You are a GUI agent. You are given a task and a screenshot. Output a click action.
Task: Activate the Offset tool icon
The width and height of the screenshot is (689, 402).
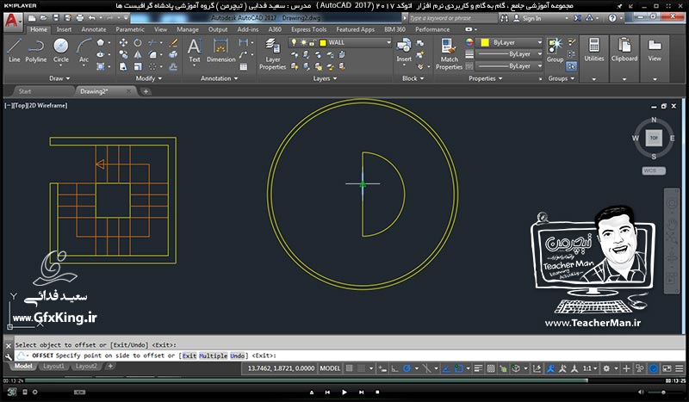coord(174,66)
